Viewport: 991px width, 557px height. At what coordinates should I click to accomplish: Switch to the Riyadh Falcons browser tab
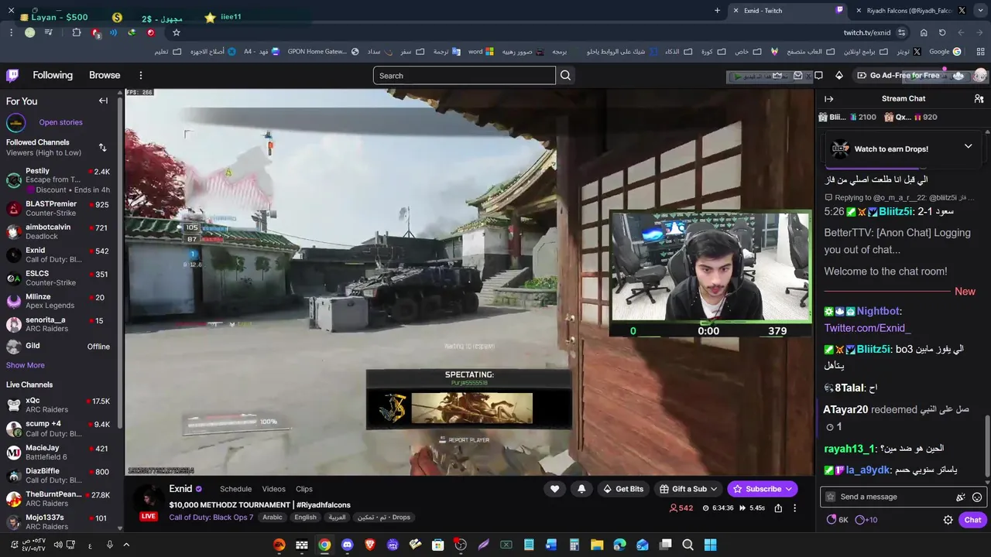(x=909, y=11)
